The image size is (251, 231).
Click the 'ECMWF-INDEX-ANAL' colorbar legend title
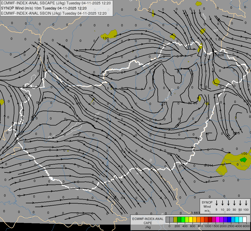pos(148,219)
